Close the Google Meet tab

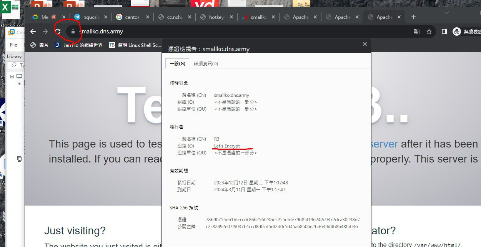point(64,17)
